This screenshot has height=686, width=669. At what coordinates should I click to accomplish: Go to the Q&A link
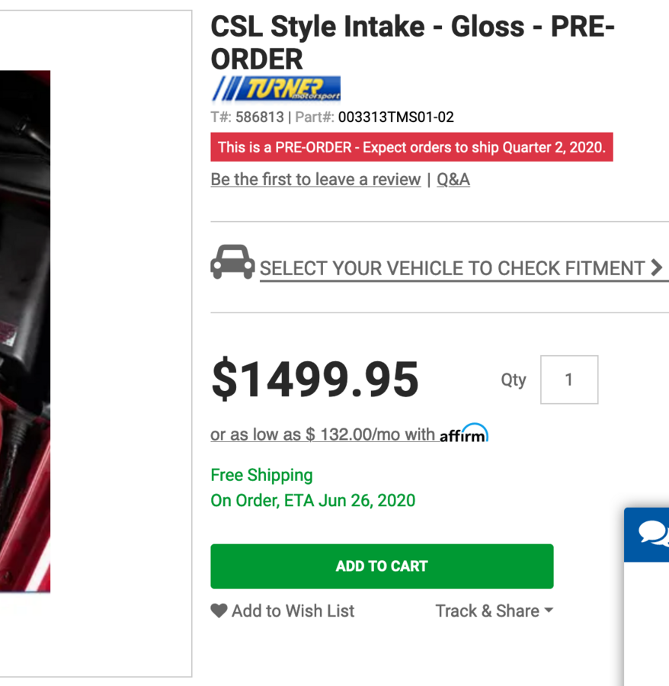coord(453,179)
